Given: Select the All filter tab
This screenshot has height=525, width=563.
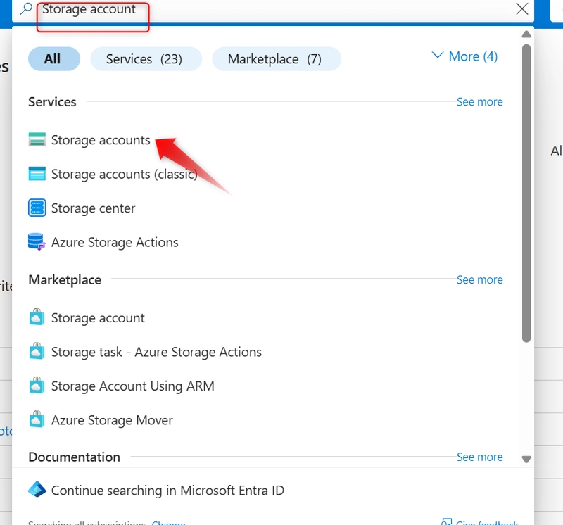Looking at the screenshot, I should 54,59.
